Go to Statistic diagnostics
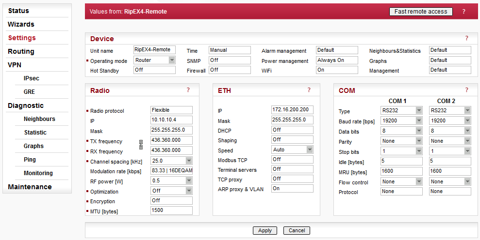480x240 pixels. [x=35, y=132]
